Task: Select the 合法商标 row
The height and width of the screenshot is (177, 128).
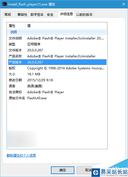Action: pos(57,92)
